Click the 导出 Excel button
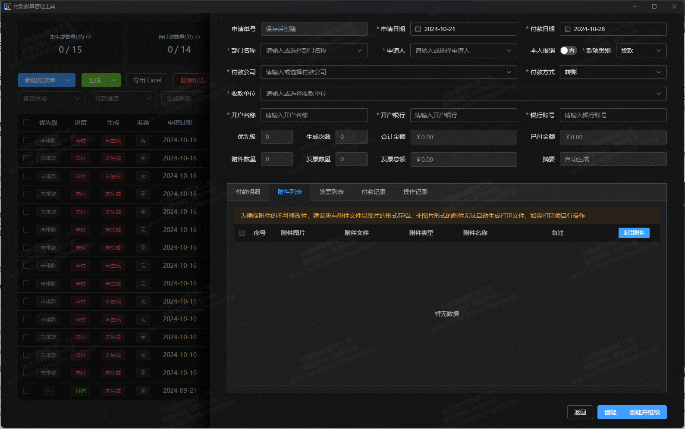685x429 pixels. [148, 80]
